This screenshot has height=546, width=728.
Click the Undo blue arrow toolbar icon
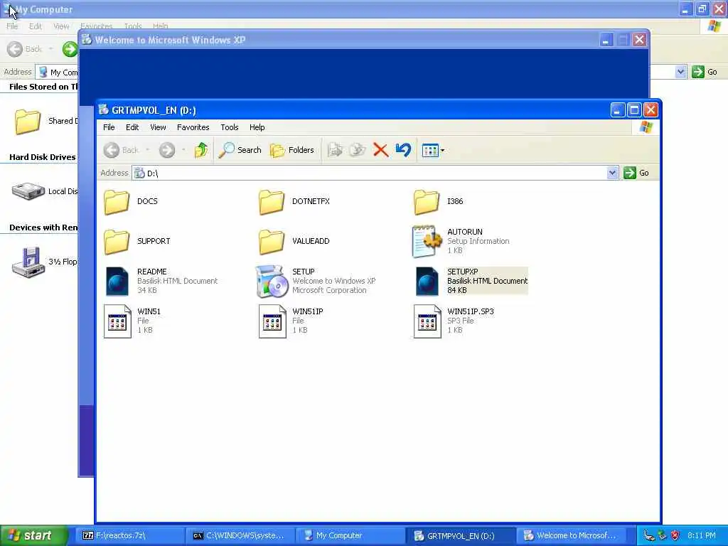[403, 150]
